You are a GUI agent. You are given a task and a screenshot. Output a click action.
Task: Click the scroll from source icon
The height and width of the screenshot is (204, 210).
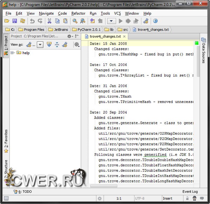(x=49, y=44)
